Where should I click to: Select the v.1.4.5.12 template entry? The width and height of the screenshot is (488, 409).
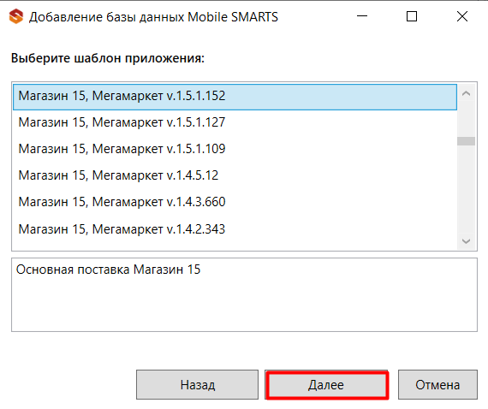[235, 175]
